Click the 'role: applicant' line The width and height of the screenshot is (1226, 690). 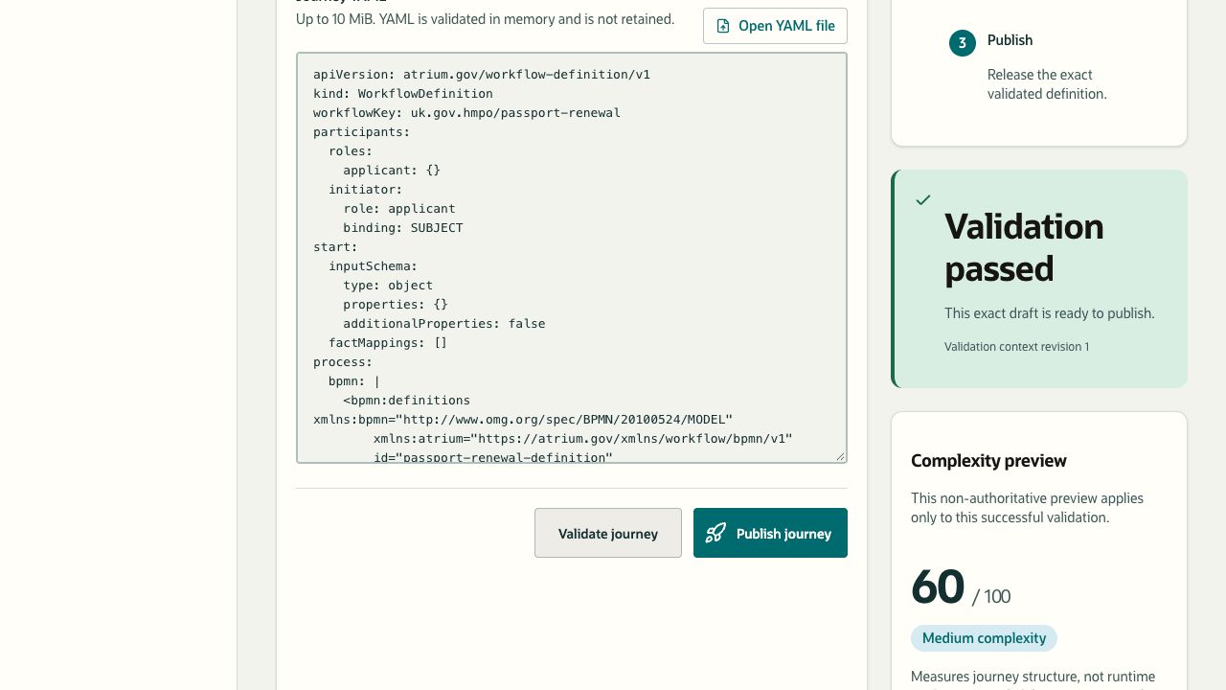coord(399,208)
